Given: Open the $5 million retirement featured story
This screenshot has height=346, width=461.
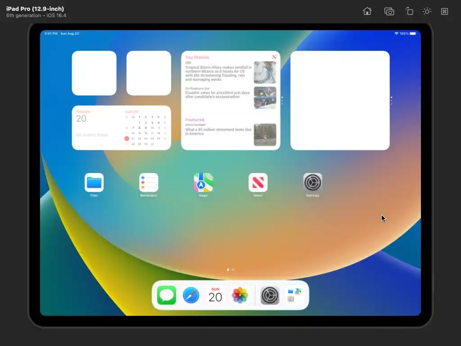Looking at the screenshot, I should click(218, 132).
